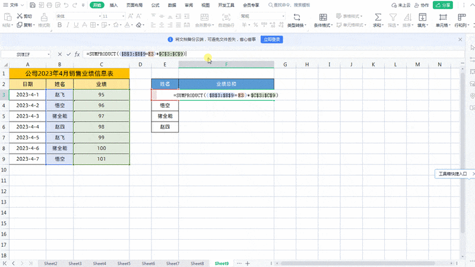Switch to the Sheet5 worksheet tab
The image size is (475, 267).
click(x=123, y=263)
